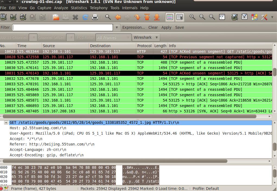Sort packets by Protocol column header

pos(144,46)
